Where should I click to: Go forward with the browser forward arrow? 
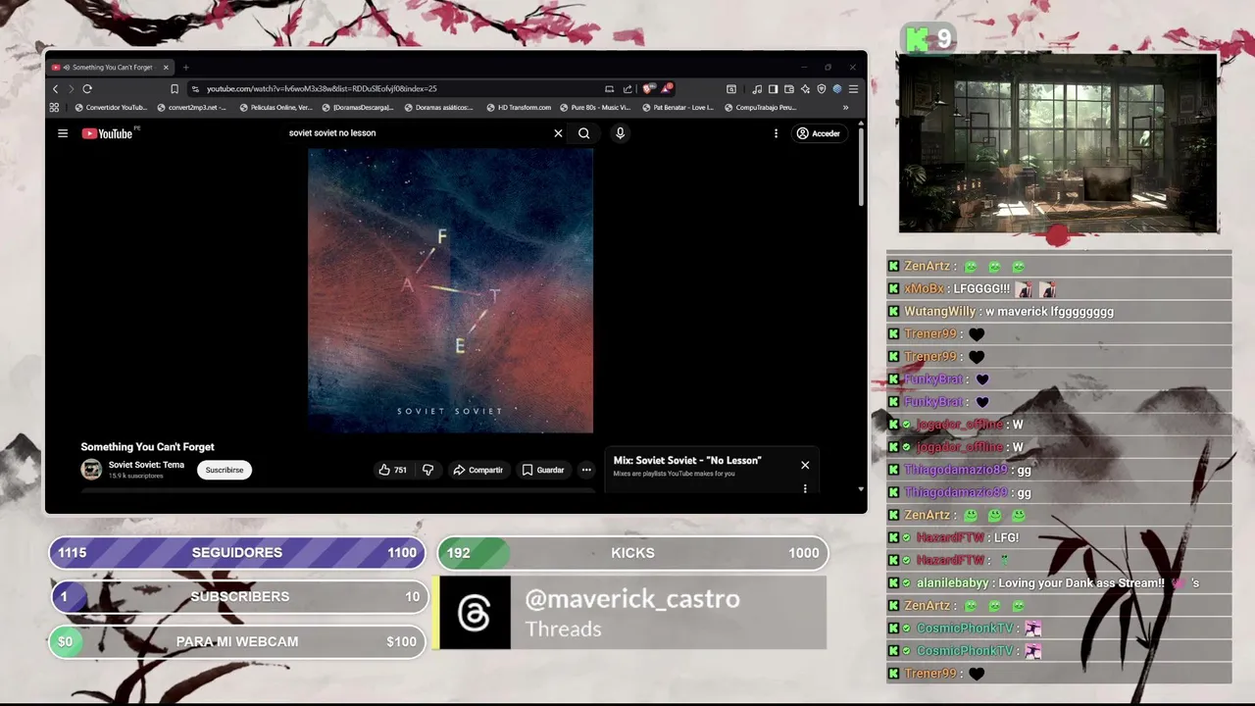point(71,89)
